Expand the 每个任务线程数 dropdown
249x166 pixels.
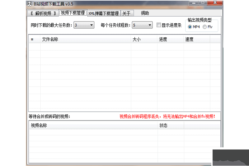pos(150,25)
